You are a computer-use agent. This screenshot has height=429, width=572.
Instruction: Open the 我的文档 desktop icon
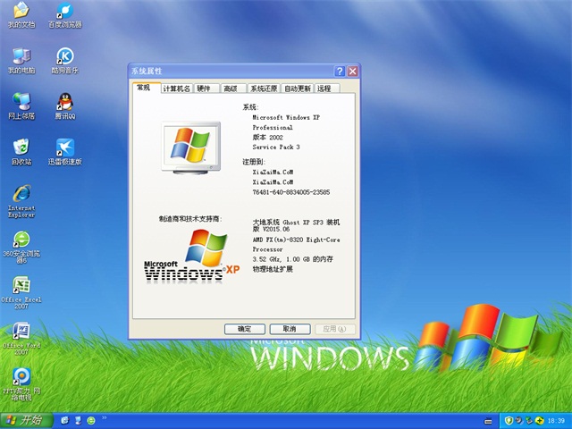[x=21, y=12]
